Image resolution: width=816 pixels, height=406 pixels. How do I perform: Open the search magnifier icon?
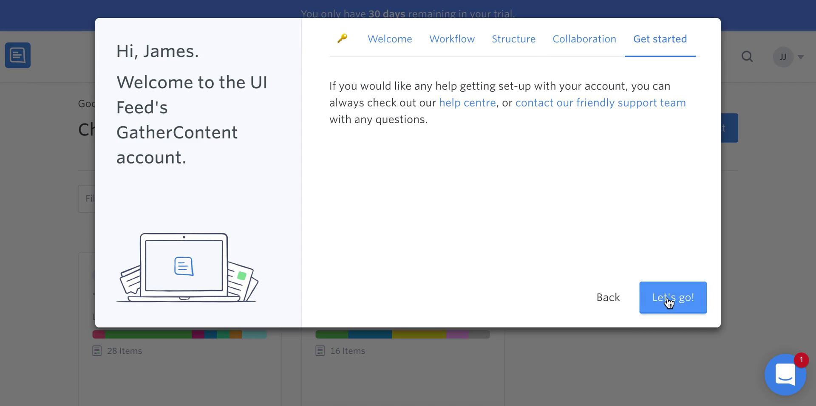tap(747, 56)
